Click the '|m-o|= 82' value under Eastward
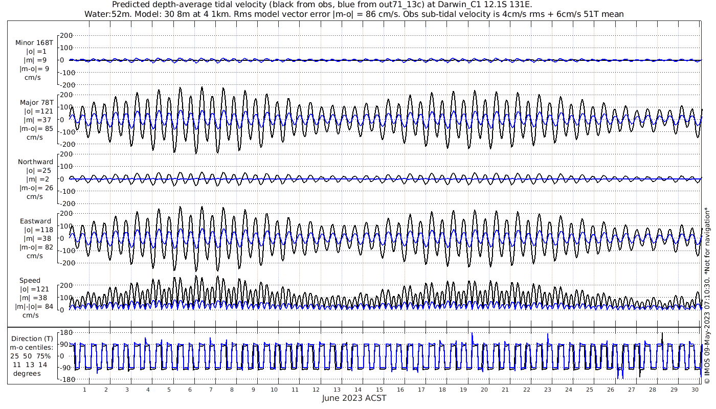Viewport: 716px width, 409px height. click(36, 247)
